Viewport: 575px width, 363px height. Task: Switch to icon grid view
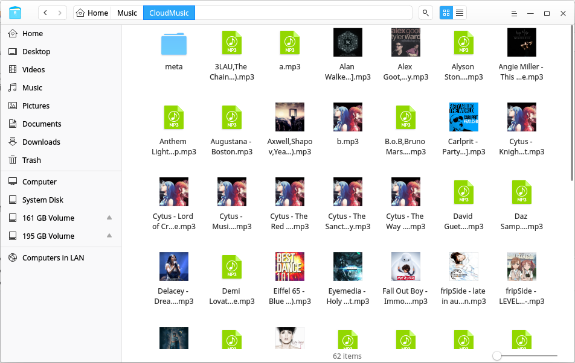point(446,13)
